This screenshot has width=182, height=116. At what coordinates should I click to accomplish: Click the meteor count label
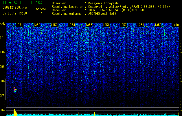tap(41, 9)
